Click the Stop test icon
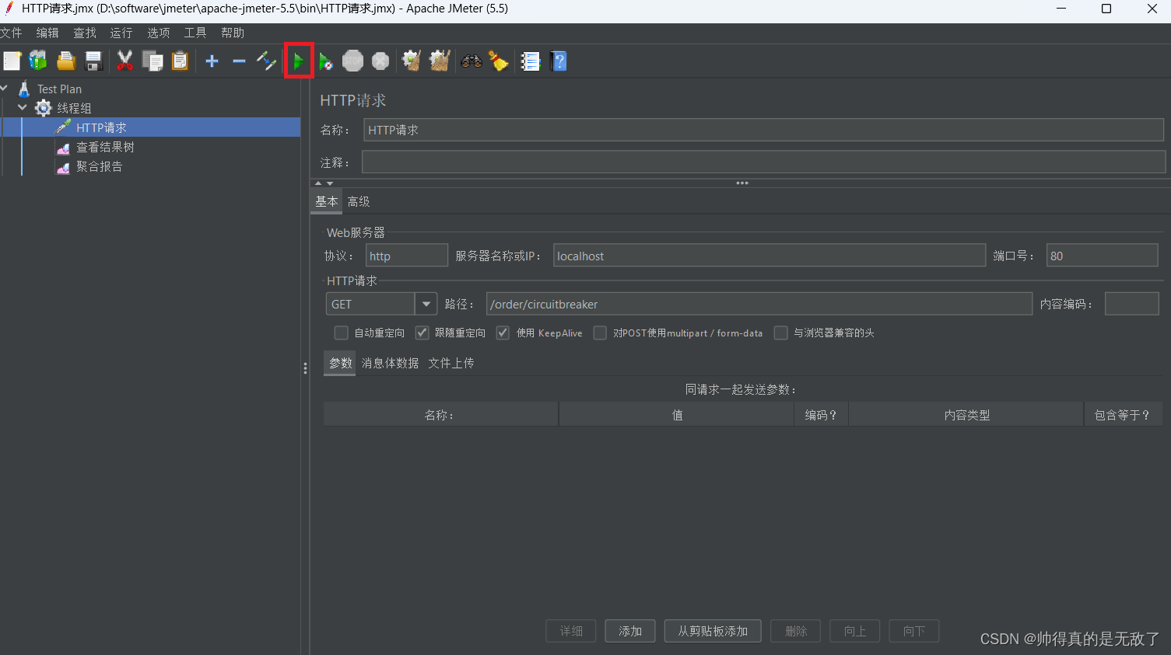Image resolution: width=1171 pixels, height=655 pixels. (x=353, y=61)
